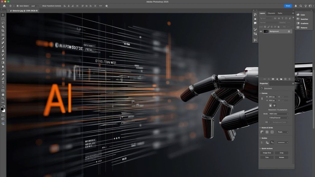
Task: Collapse the Rulers & Grids section
Action: click(x=260, y=128)
